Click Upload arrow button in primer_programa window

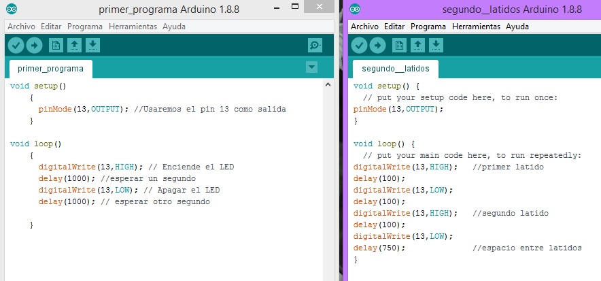(x=35, y=46)
